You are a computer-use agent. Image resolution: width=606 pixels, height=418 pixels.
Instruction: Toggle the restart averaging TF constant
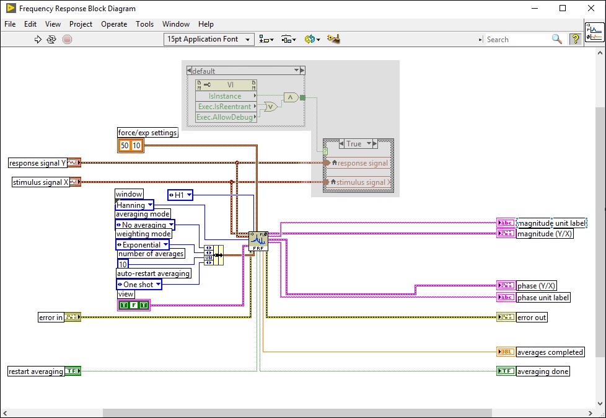72,370
